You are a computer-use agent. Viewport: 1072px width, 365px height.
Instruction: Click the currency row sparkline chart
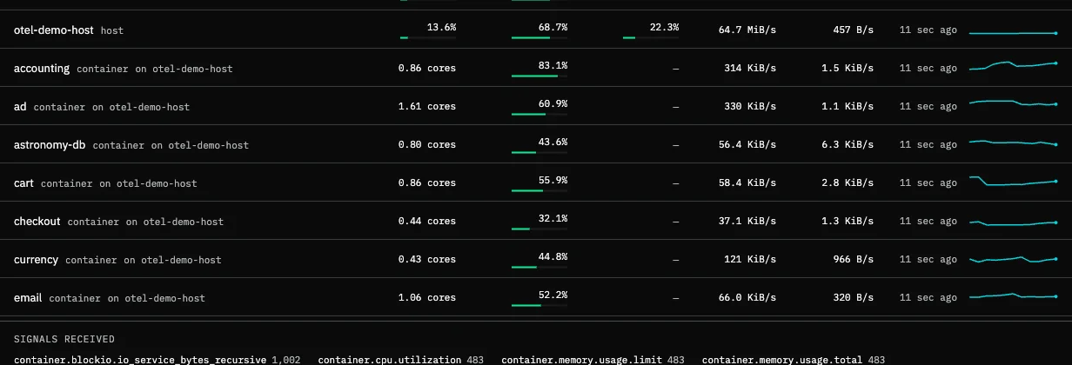click(x=1013, y=259)
